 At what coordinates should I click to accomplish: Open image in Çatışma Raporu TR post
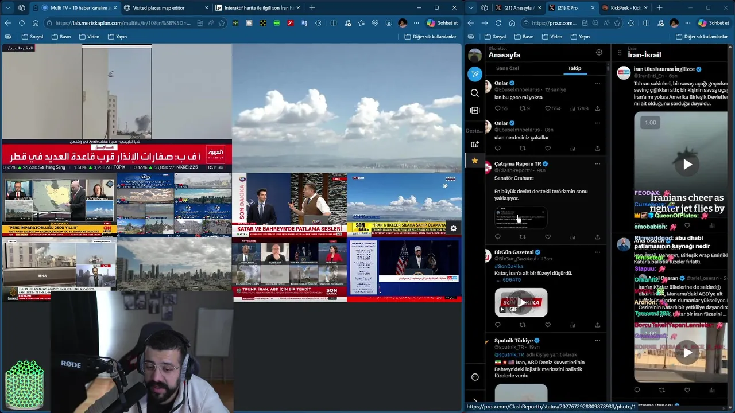520,217
